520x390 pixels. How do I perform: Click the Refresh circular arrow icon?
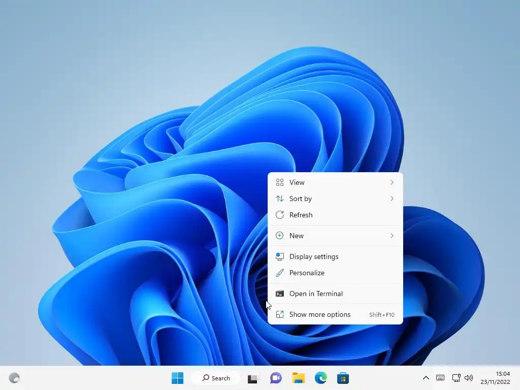click(x=280, y=215)
